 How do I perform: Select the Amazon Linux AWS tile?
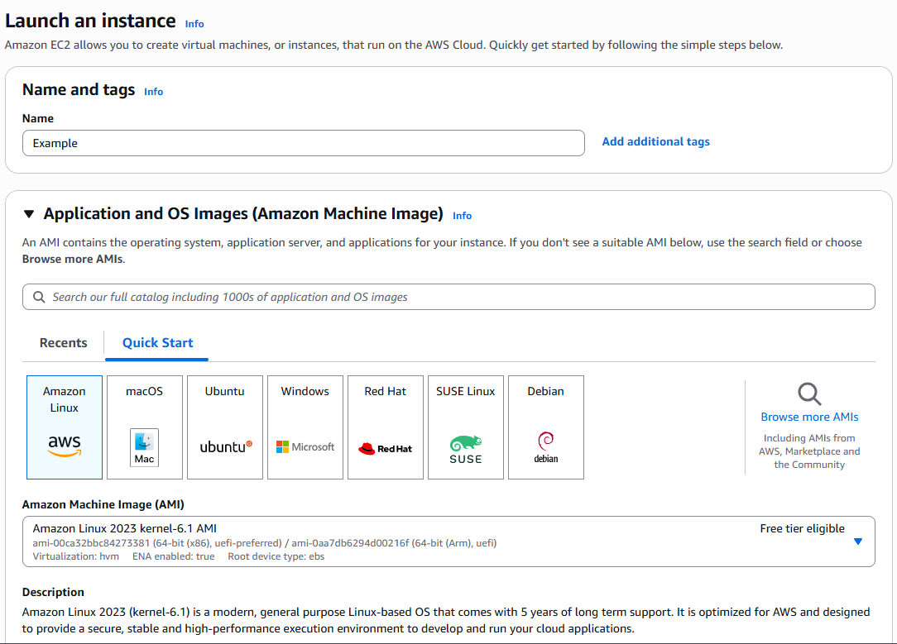click(x=65, y=427)
